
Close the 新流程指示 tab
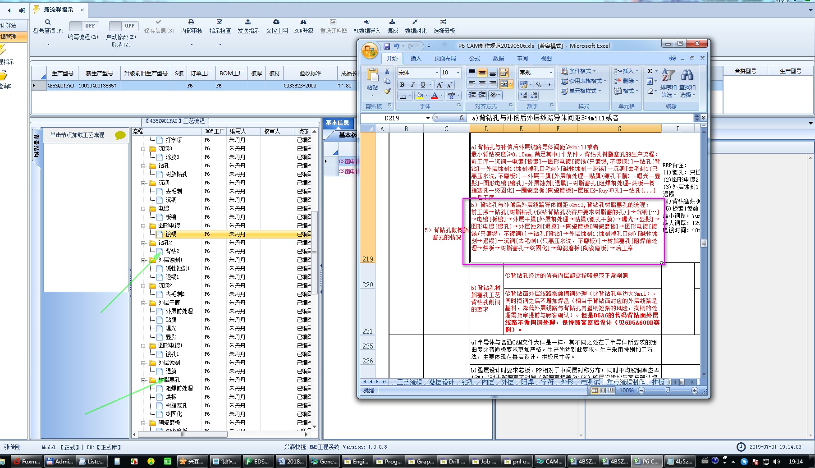82,10
